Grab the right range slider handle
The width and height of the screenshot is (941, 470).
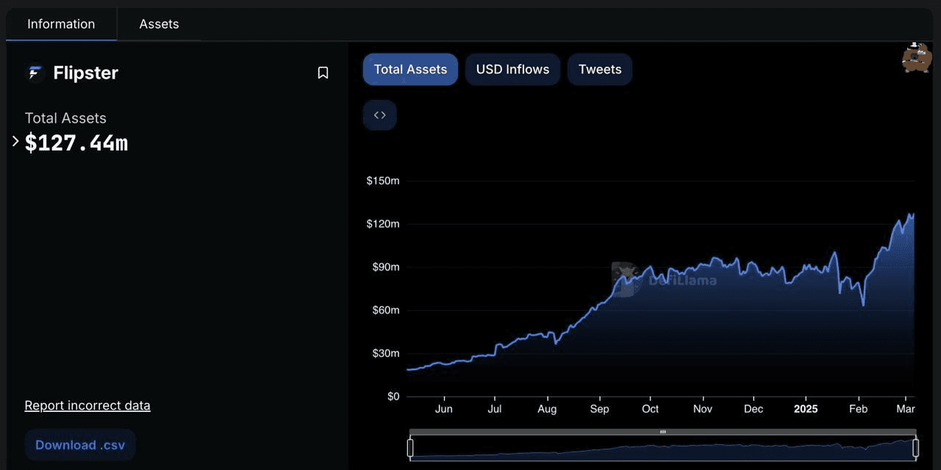(916, 448)
